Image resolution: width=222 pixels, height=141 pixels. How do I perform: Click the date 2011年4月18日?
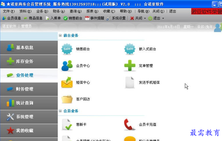(169, 27)
